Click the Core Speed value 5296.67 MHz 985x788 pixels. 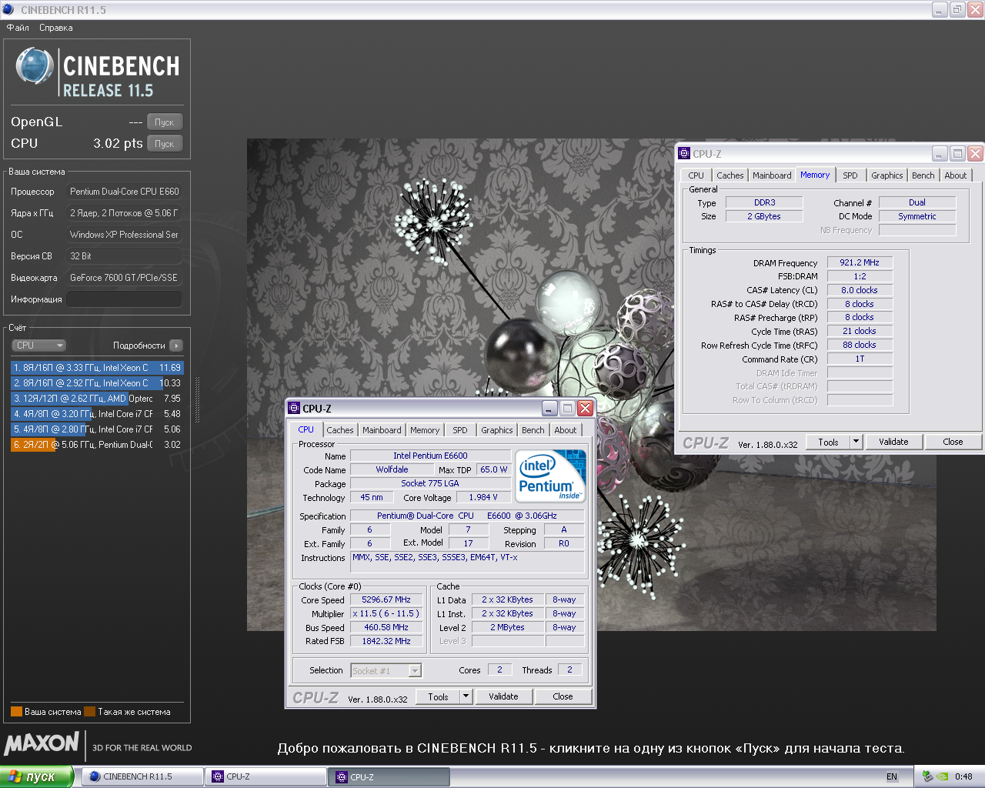click(x=386, y=599)
